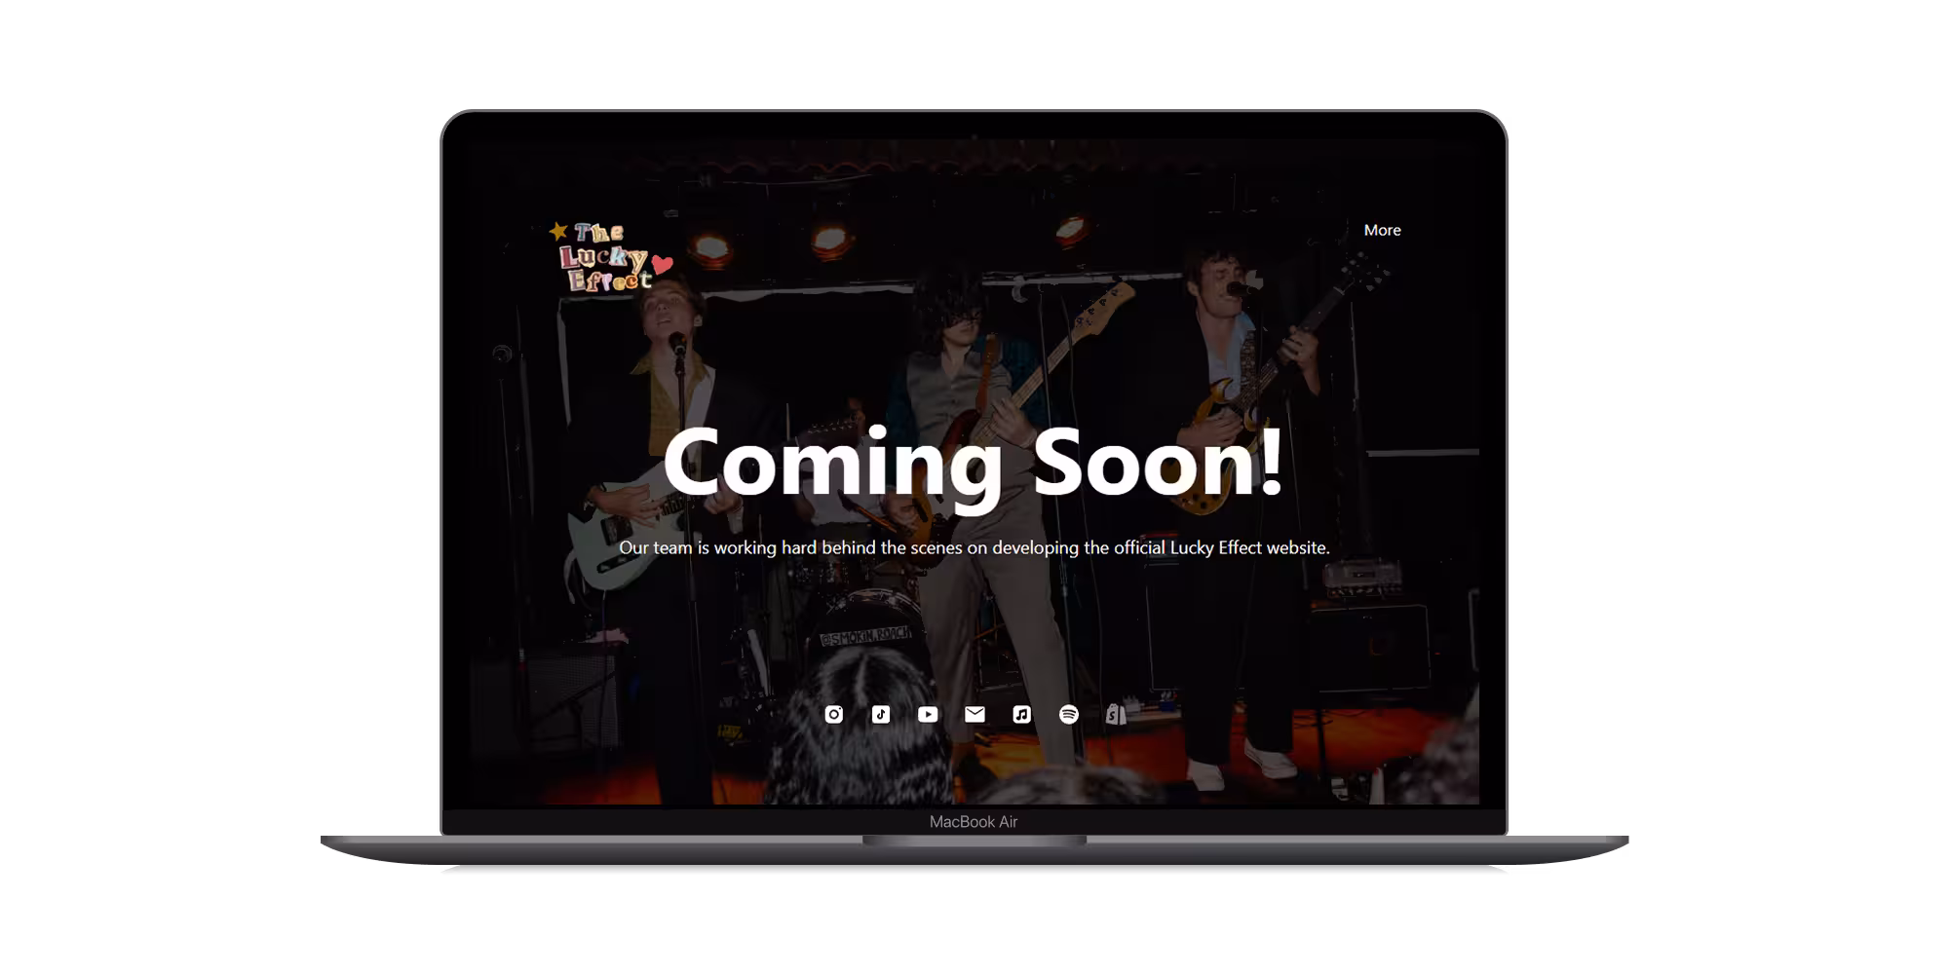Click the "Coming Soon!" heading
Viewport: 1949px width, 974px height.
coord(973,464)
